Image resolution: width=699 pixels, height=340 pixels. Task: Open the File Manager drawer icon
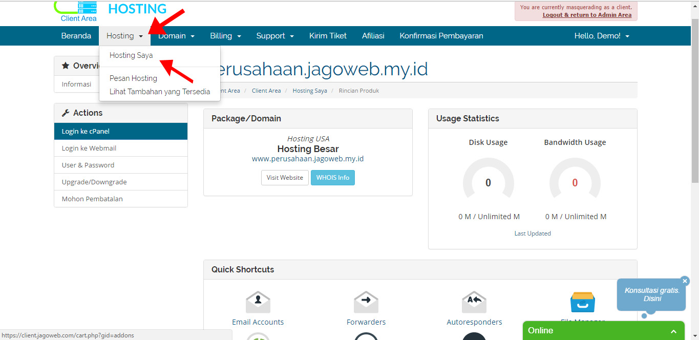coord(583,302)
